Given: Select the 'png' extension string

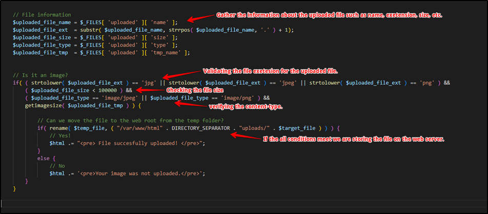Looking at the screenshot, I should coord(428,83).
